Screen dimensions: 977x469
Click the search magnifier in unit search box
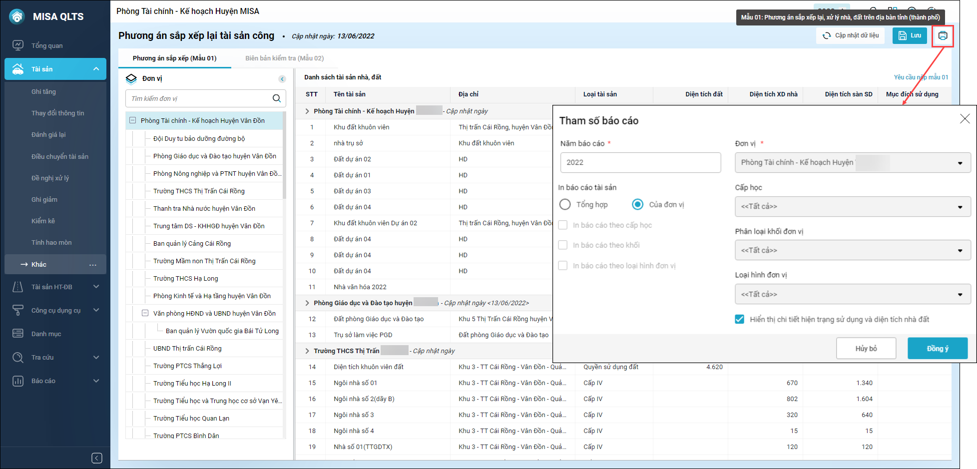tap(276, 98)
